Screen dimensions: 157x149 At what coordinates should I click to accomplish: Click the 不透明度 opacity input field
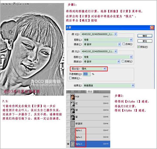pos(87,74)
